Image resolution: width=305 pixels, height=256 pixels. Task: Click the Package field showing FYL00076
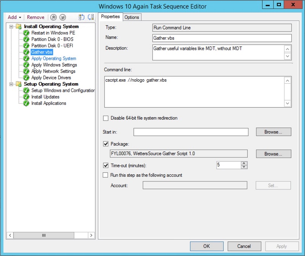[179, 154]
